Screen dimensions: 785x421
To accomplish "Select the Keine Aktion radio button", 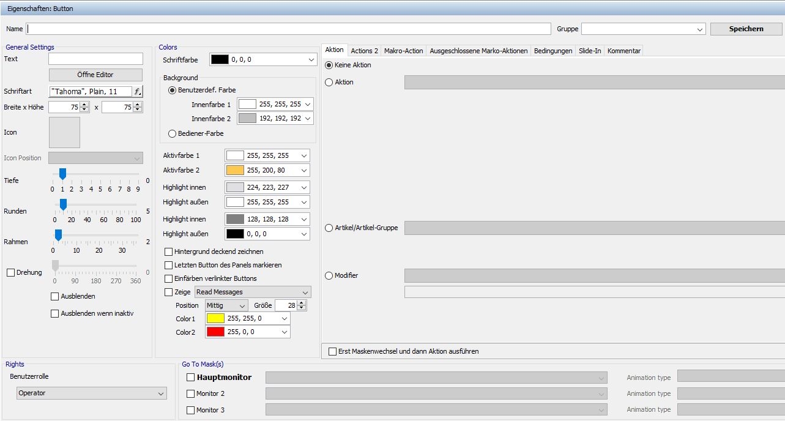I will coord(329,65).
